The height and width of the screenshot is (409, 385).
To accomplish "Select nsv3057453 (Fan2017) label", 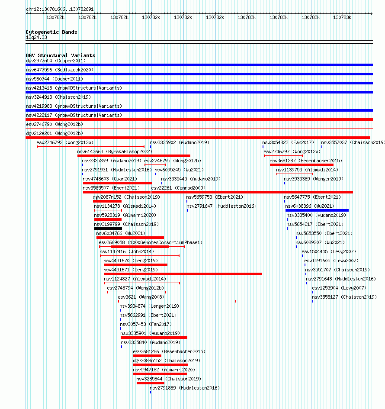I will pos(146,325).
